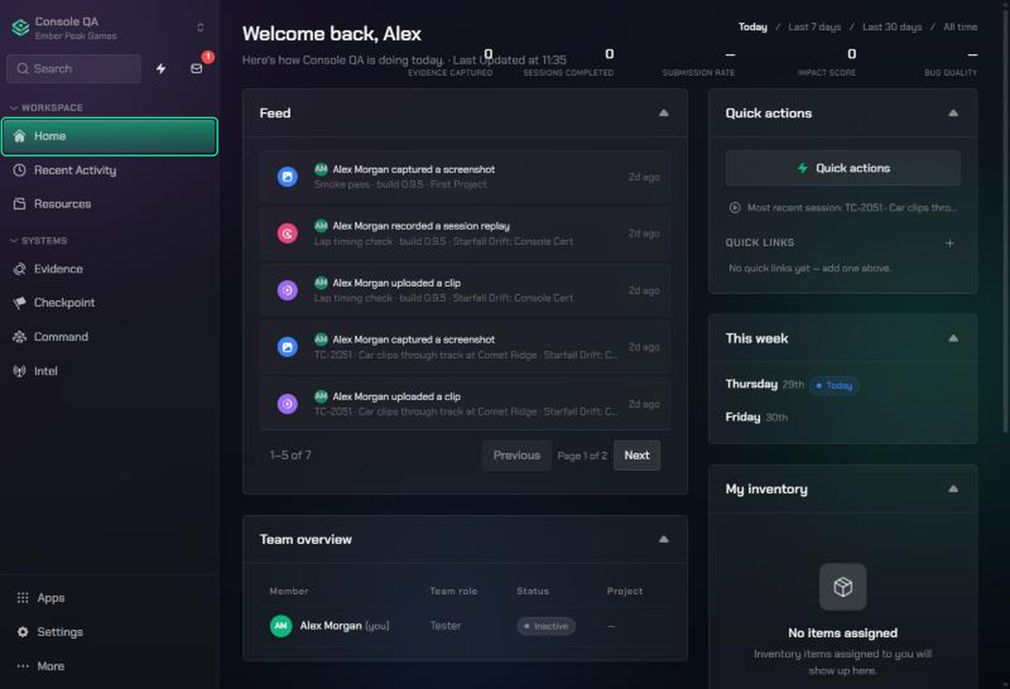Open the workspace switcher chevrons
Image resolution: width=1010 pixels, height=689 pixels.
[200, 28]
